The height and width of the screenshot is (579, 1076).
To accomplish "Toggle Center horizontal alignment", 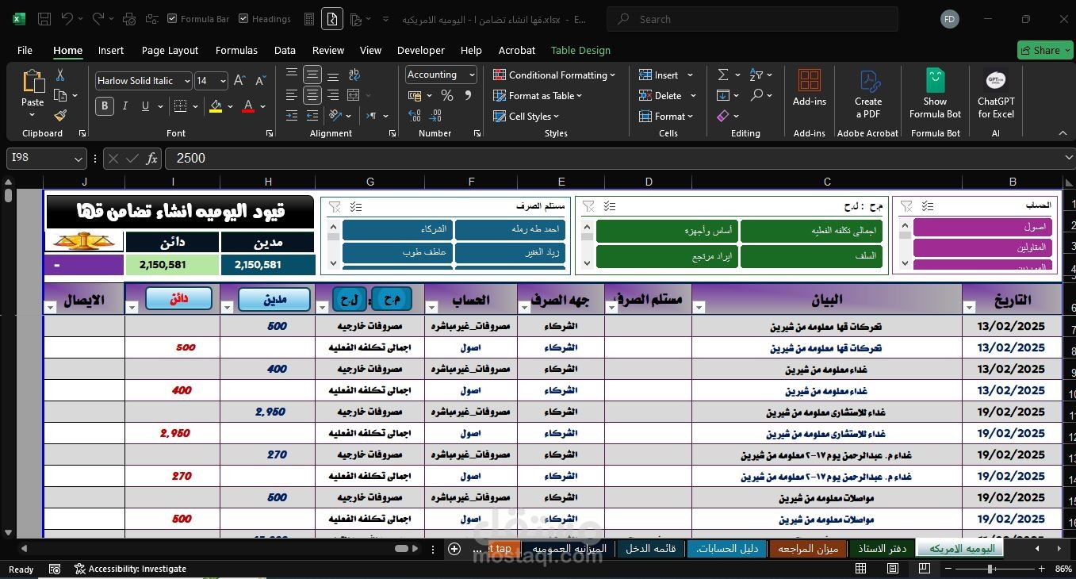I will click(x=313, y=95).
